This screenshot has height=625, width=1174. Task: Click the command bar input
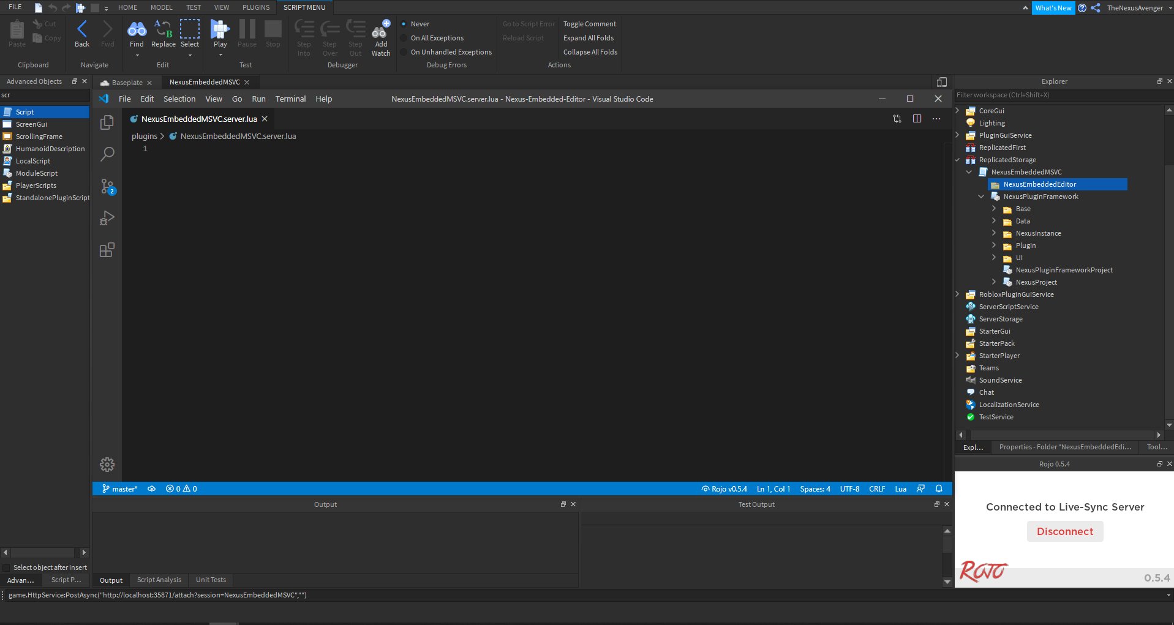[x=585, y=594]
